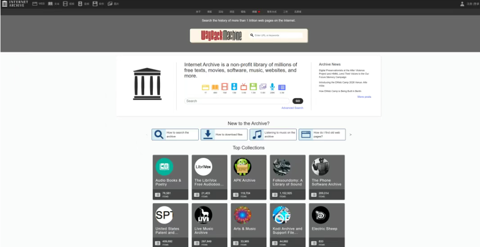The image size is (480, 247).
Task: Click the GO search button
Action: [x=298, y=101]
